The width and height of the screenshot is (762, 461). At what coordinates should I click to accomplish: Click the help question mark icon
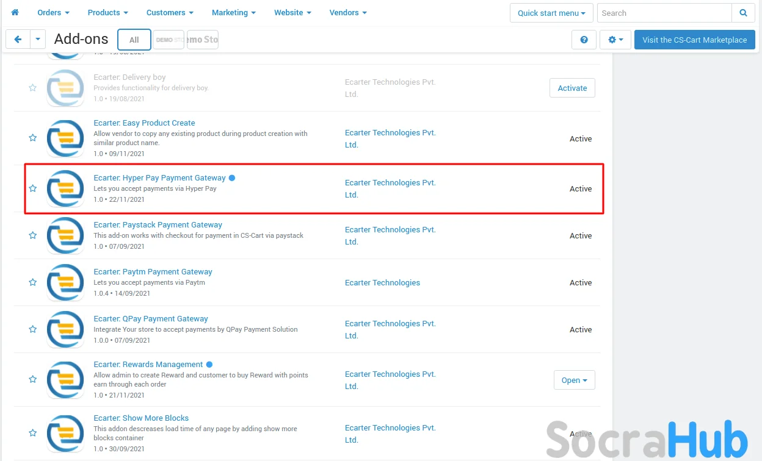tap(584, 40)
